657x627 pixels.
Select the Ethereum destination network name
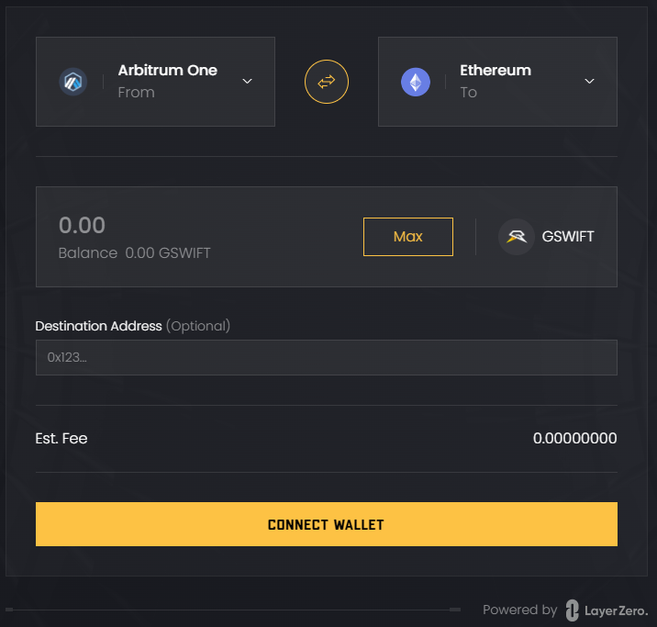496,71
